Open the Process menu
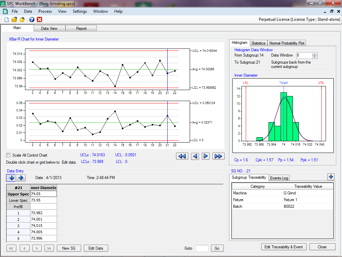This screenshot has height=257, width=342. [x=45, y=11]
